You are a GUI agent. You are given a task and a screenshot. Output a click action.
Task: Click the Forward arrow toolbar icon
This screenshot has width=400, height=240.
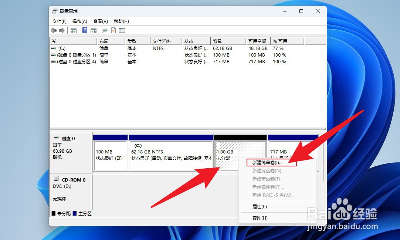(x=62, y=31)
